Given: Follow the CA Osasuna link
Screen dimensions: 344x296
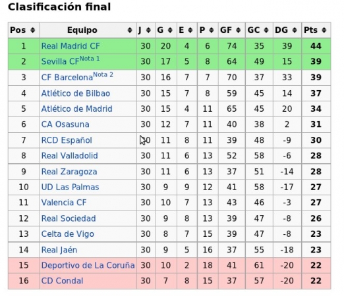Looking at the screenshot, I should tap(65, 124).
